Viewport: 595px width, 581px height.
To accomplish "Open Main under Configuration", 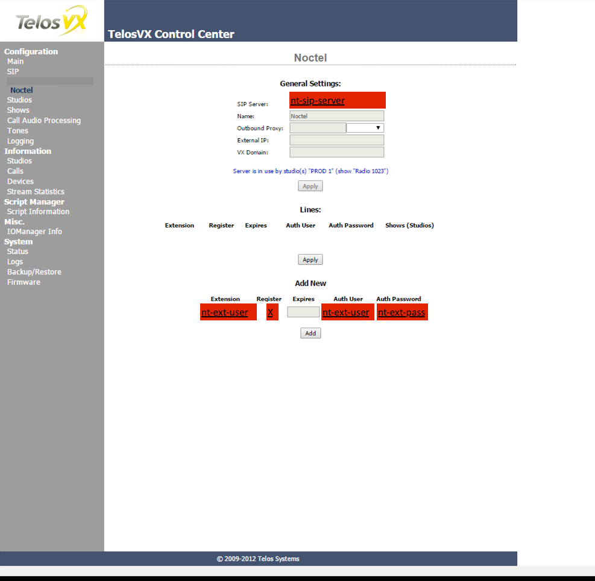I will click(16, 62).
